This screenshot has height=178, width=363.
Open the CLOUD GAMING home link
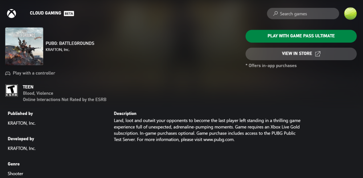click(x=45, y=13)
